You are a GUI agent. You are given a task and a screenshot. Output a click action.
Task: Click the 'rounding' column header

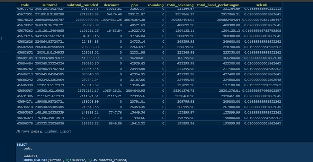pos(156,5)
